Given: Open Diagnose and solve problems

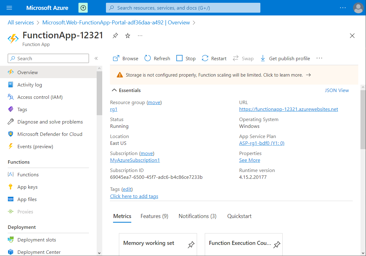Looking at the screenshot, I should (x=48, y=122).
